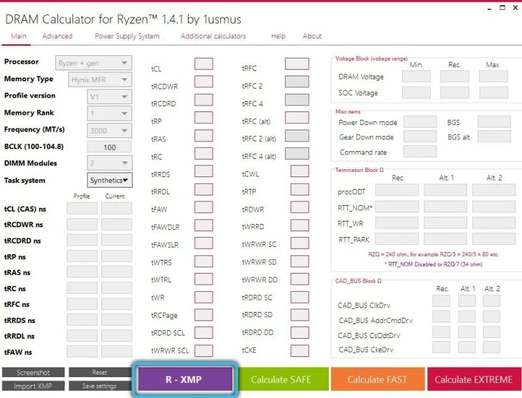The image size is (522, 398).
Task: Click tFAW ns Current field
Action: (x=117, y=352)
